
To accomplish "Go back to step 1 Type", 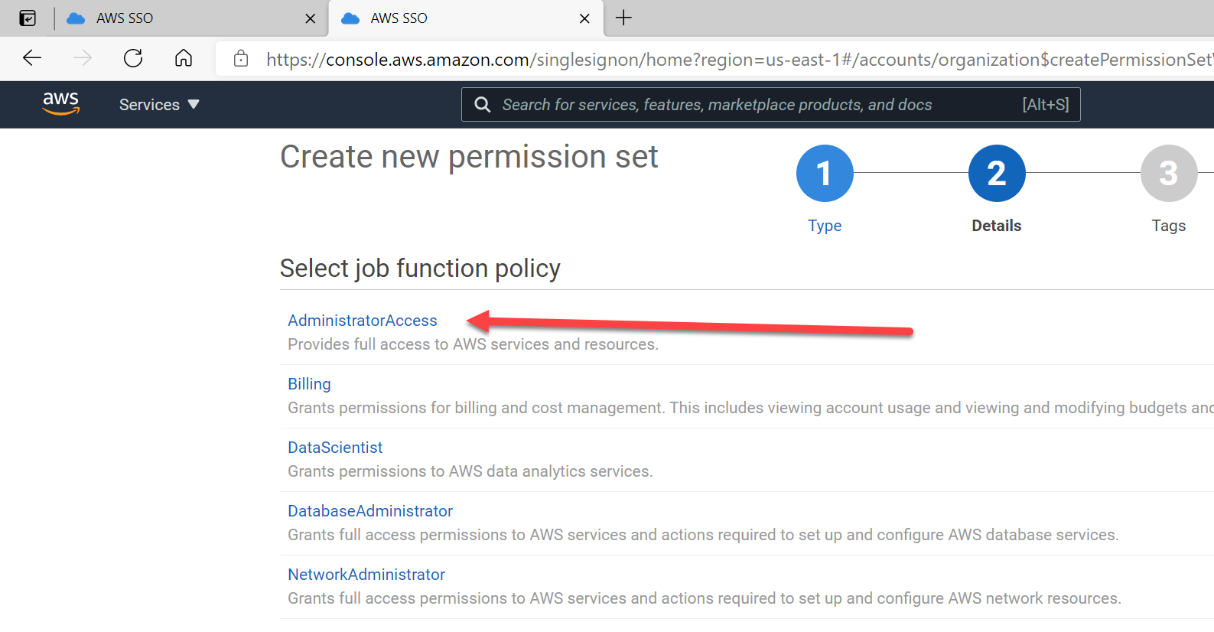I will point(824,174).
